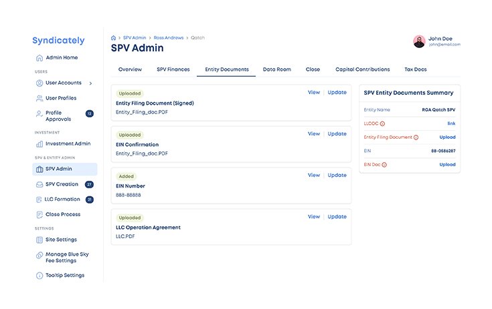
Task: Click the Tooltip Settings info icon
Action: tap(39, 275)
